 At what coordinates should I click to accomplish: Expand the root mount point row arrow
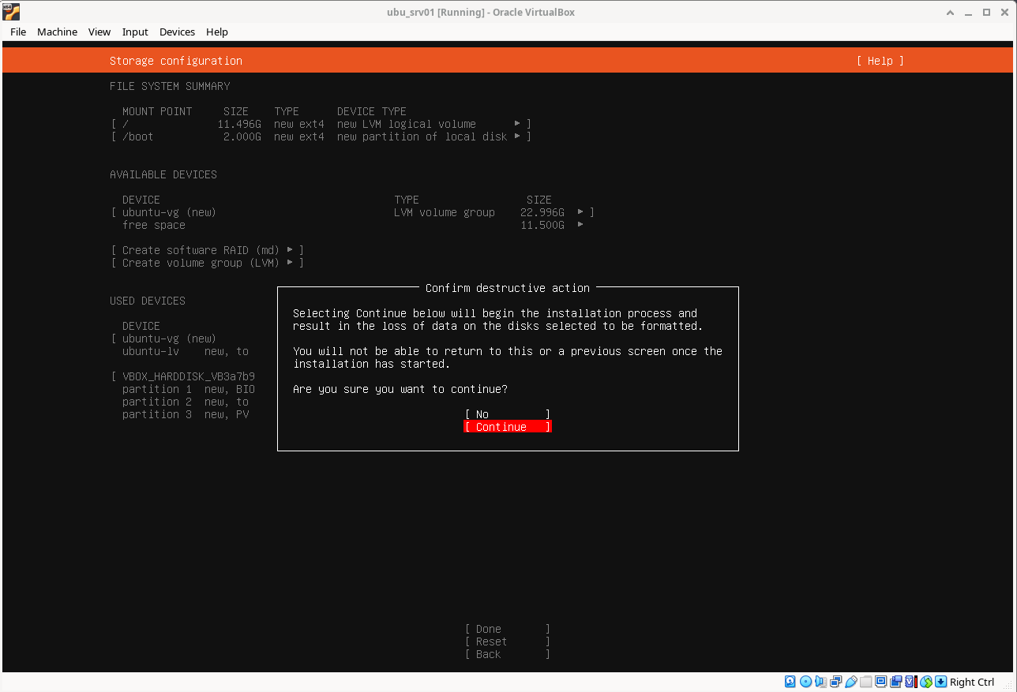point(517,124)
